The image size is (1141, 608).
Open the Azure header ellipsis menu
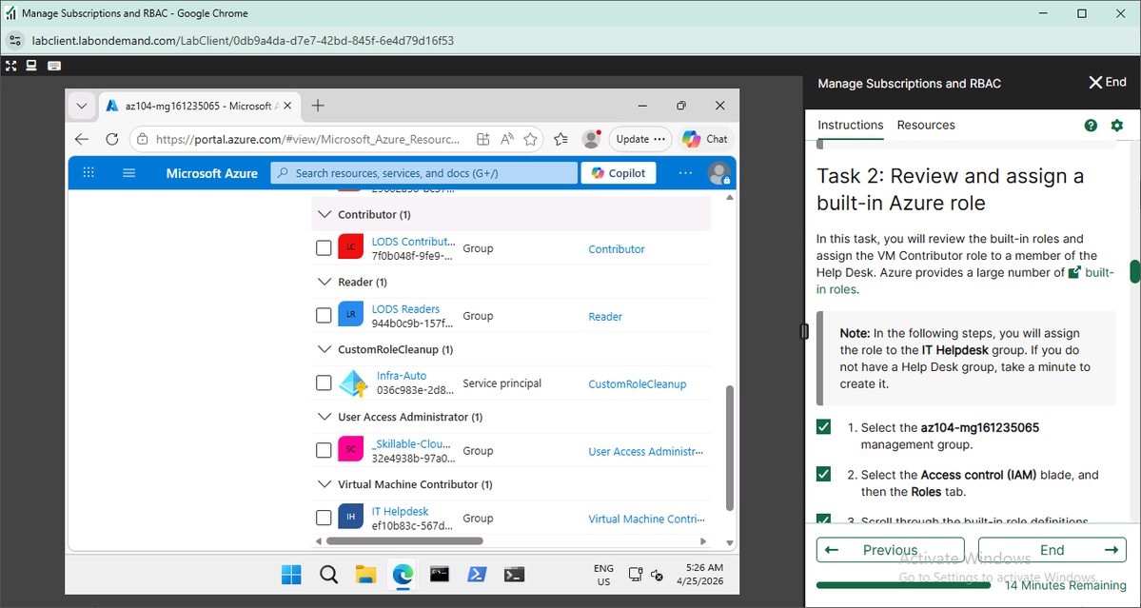[x=685, y=173]
